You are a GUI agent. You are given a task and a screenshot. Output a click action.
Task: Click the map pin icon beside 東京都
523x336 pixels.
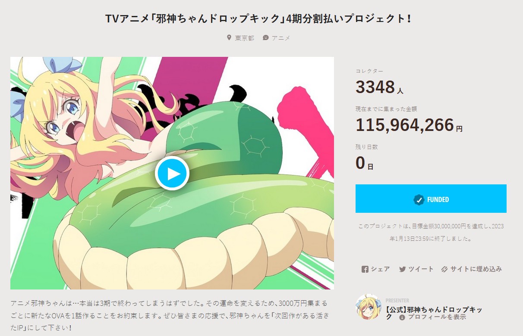pos(229,38)
